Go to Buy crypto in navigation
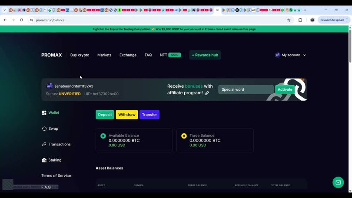Screen dimensions: 352x198 coord(80,55)
